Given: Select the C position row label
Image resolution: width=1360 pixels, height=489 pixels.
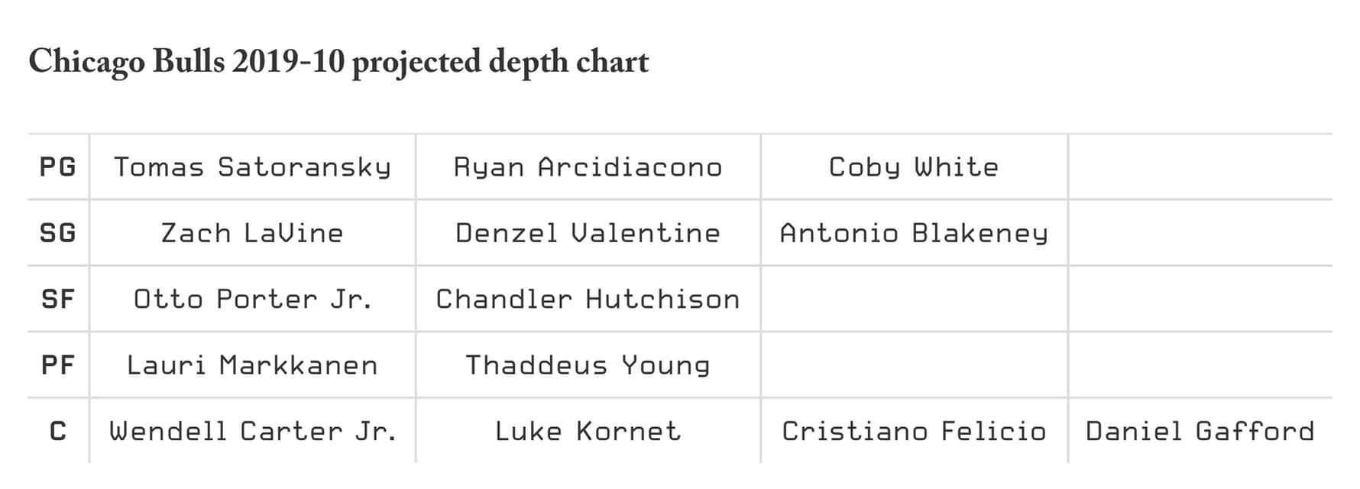Looking at the screenshot, I should 58,431.
